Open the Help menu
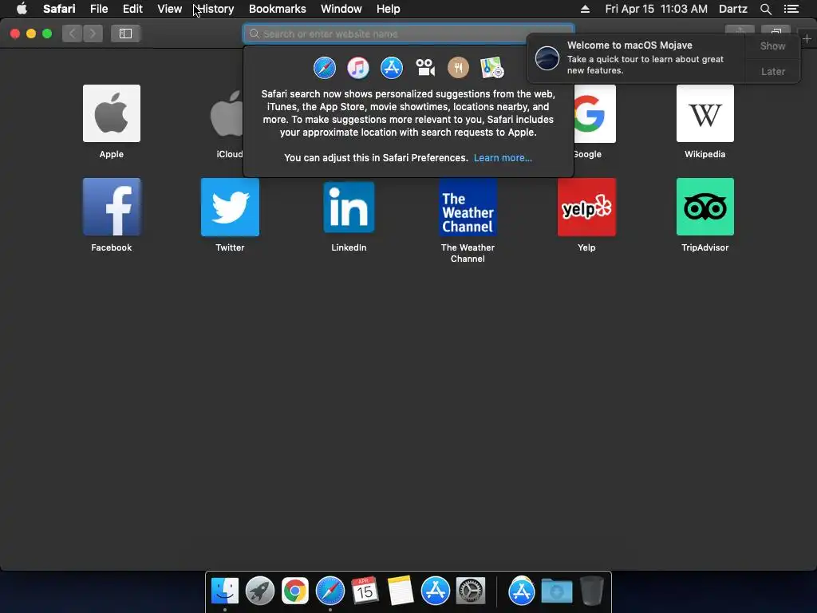Image resolution: width=817 pixels, height=613 pixels. 389,9
